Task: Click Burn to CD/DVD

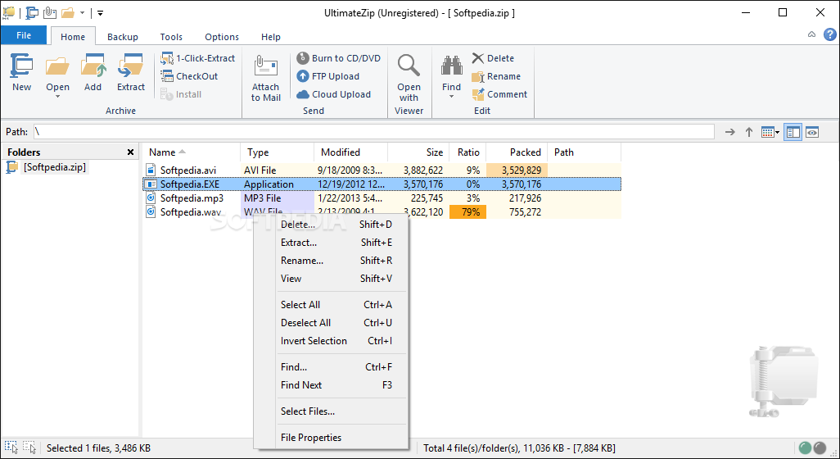Action: point(339,58)
